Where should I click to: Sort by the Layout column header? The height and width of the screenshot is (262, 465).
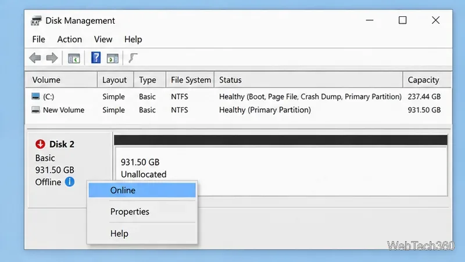click(115, 80)
